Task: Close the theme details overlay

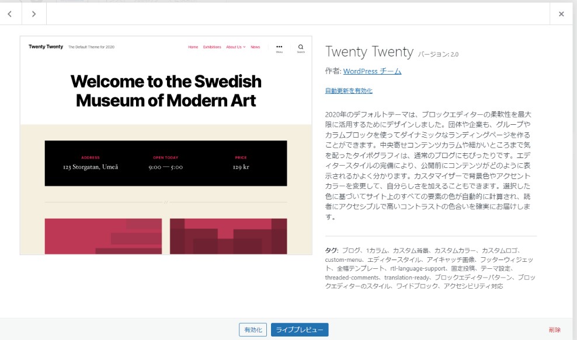Action: click(x=561, y=14)
